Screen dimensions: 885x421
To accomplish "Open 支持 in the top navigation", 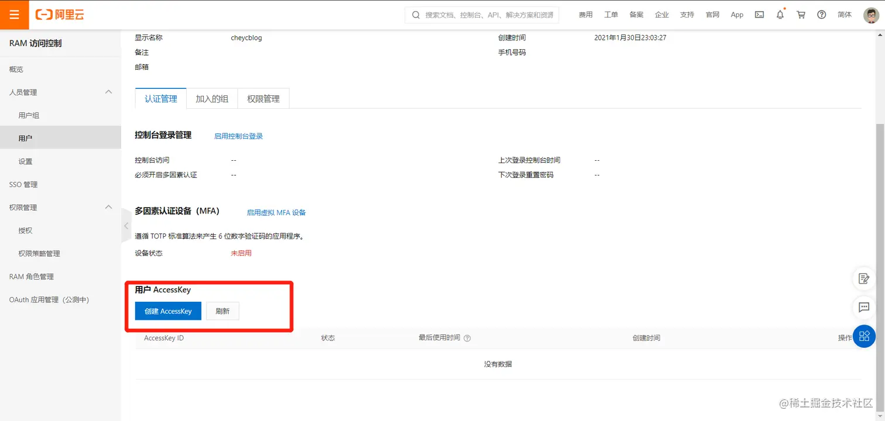I will click(687, 15).
